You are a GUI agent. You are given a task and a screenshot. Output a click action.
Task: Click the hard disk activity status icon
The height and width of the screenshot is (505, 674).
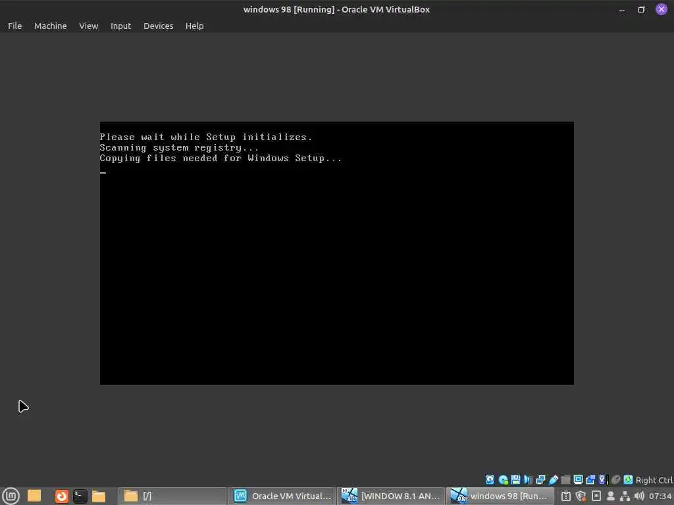click(x=490, y=479)
